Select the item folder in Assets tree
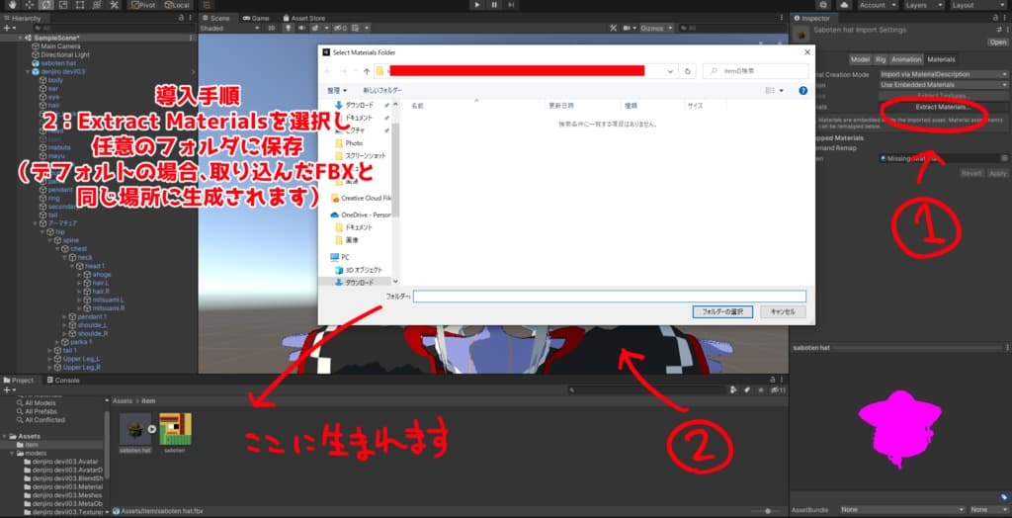Viewport: 1012px width, 518px height. (32, 445)
